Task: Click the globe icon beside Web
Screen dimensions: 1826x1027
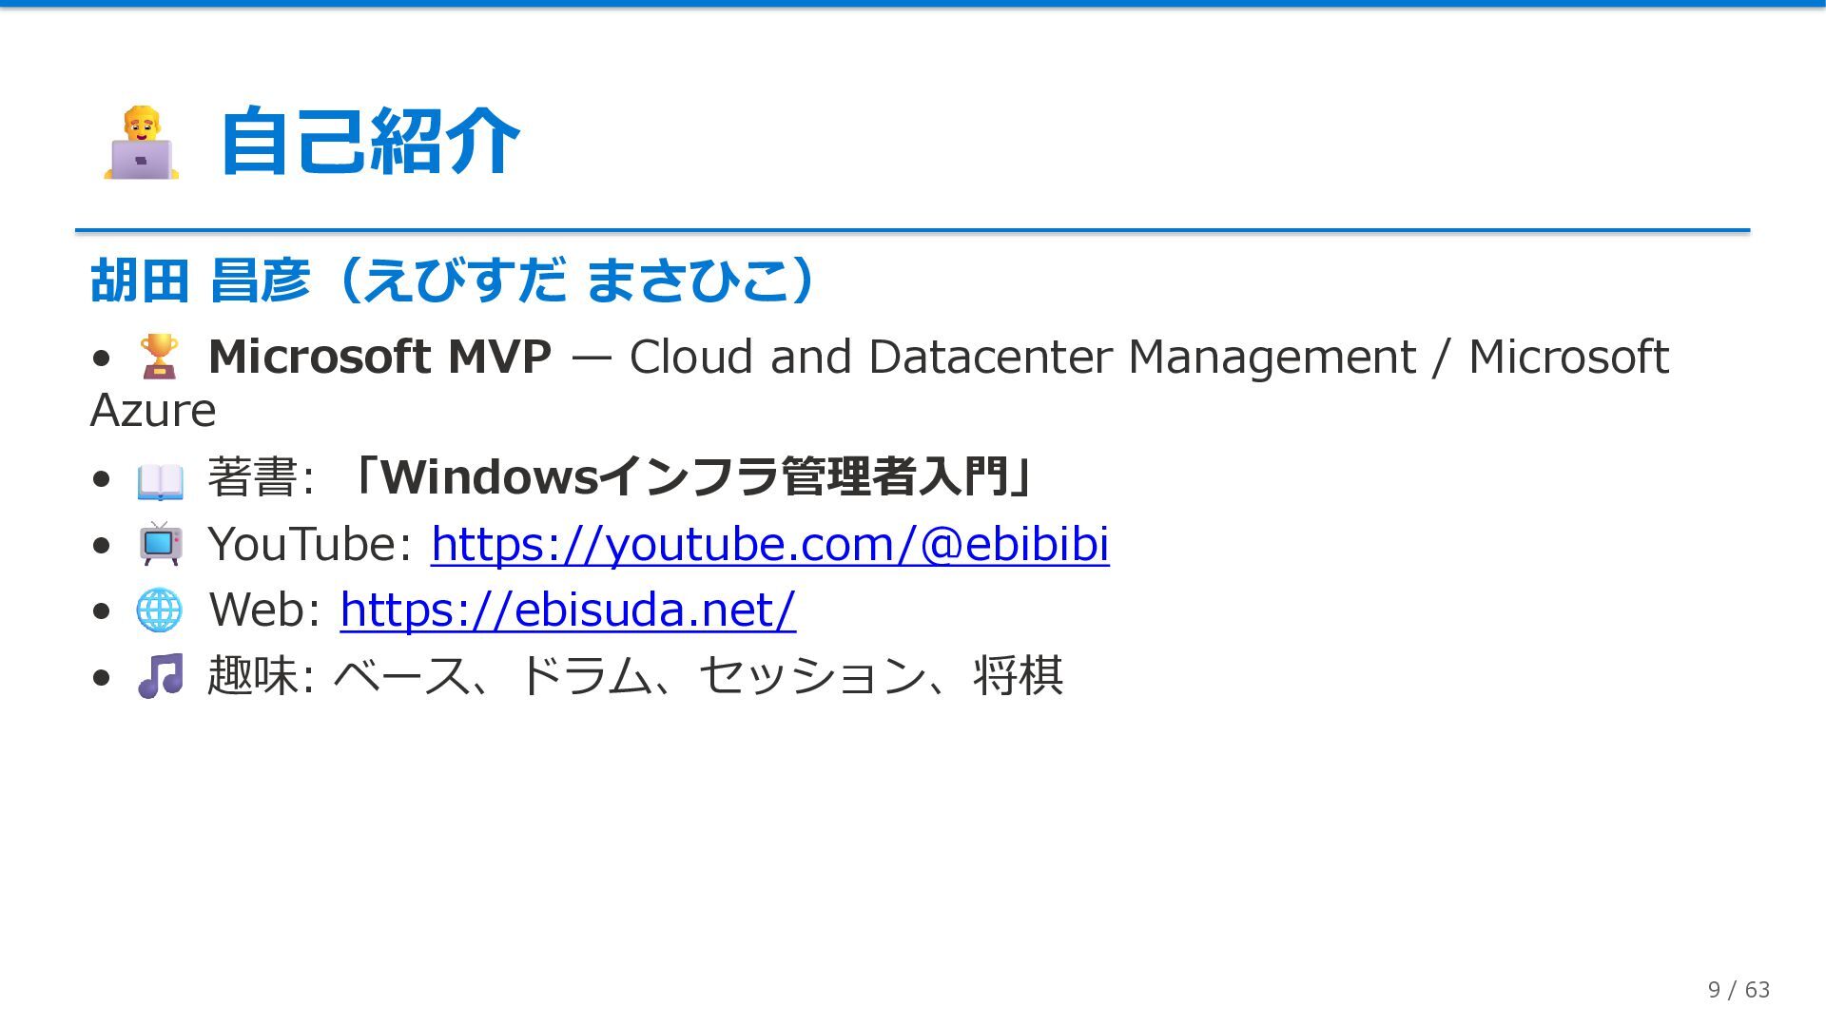Action: (x=159, y=610)
